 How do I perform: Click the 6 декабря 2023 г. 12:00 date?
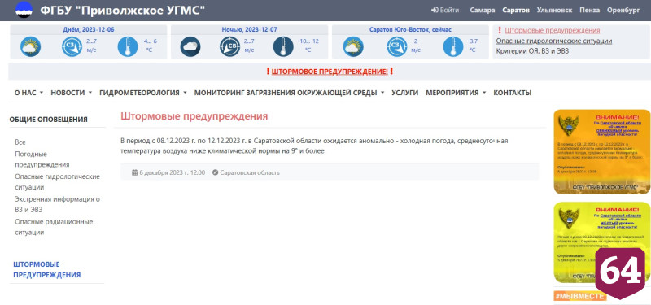173,172
